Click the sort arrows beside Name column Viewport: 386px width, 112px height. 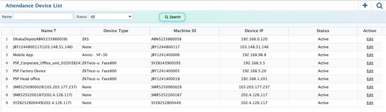pos(55,31)
